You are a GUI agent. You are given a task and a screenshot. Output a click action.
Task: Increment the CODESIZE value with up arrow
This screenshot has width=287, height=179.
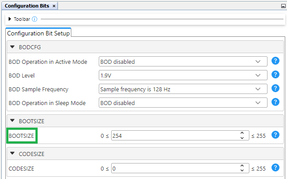tap(242, 166)
